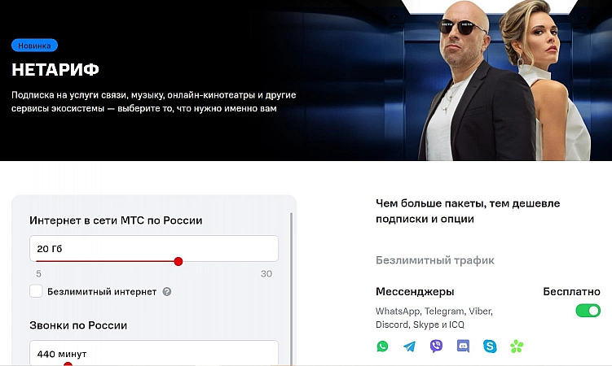The width and height of the screenshot is (612, 366).
Task: Click the blue Skype icon
Action: coord(490,346)
